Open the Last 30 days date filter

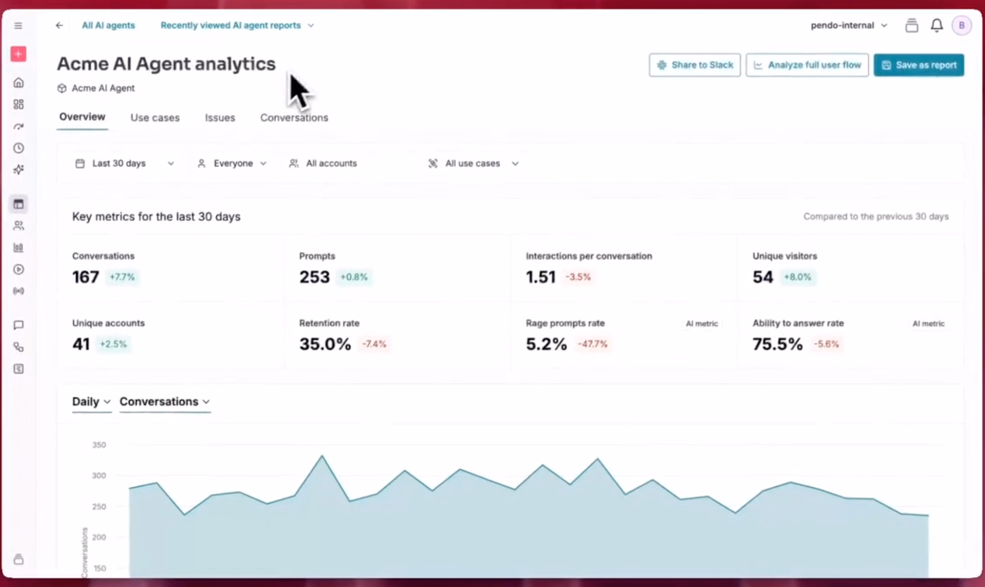(x=125, y=163)
